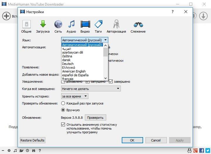Click the snail speed limit icon
Screen dimensions: 211x154
pyautogui.click(x=21, y=151)
